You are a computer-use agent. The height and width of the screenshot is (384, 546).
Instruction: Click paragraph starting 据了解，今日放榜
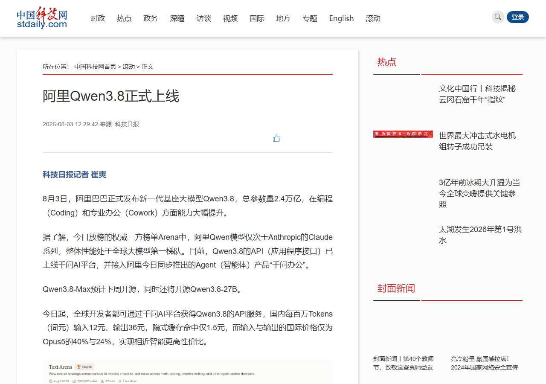pos(188,251)
